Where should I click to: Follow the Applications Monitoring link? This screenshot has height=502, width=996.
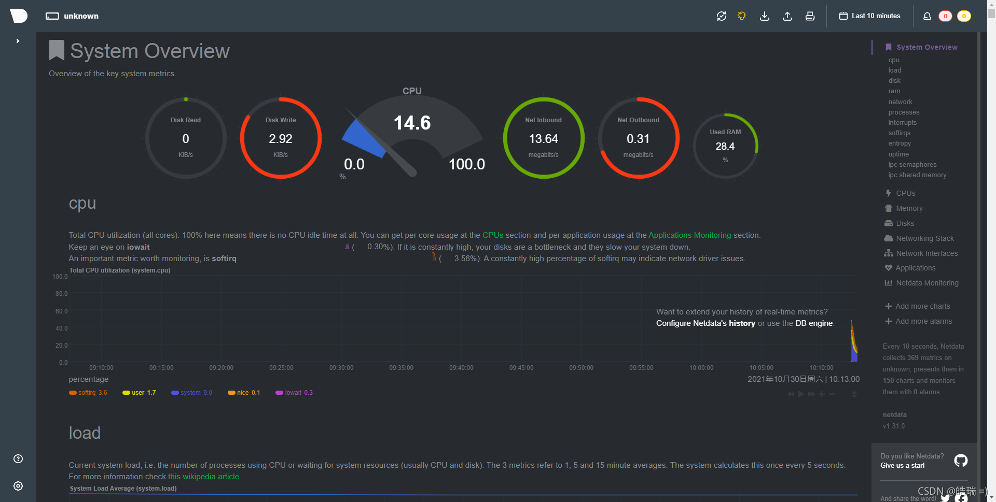pos(689,235)
